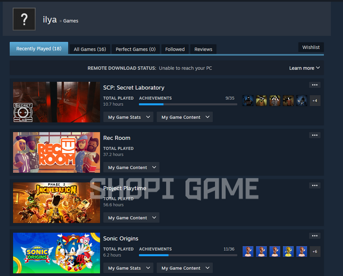343x276 pixels.
Task: Show +4 more SCP achievements
Action: [315, 101]
